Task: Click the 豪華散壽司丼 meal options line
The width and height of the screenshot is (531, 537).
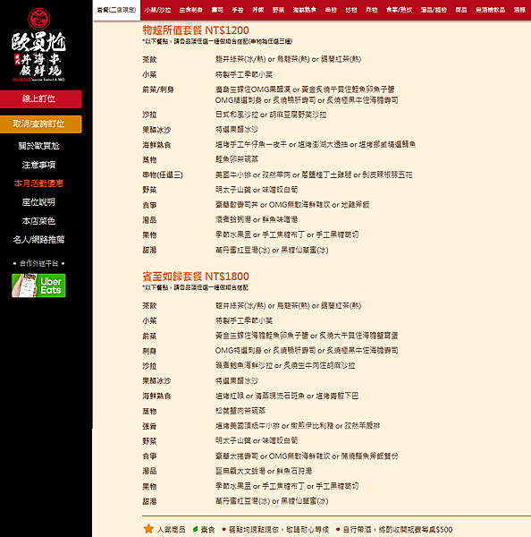Action: coord(292,205)
